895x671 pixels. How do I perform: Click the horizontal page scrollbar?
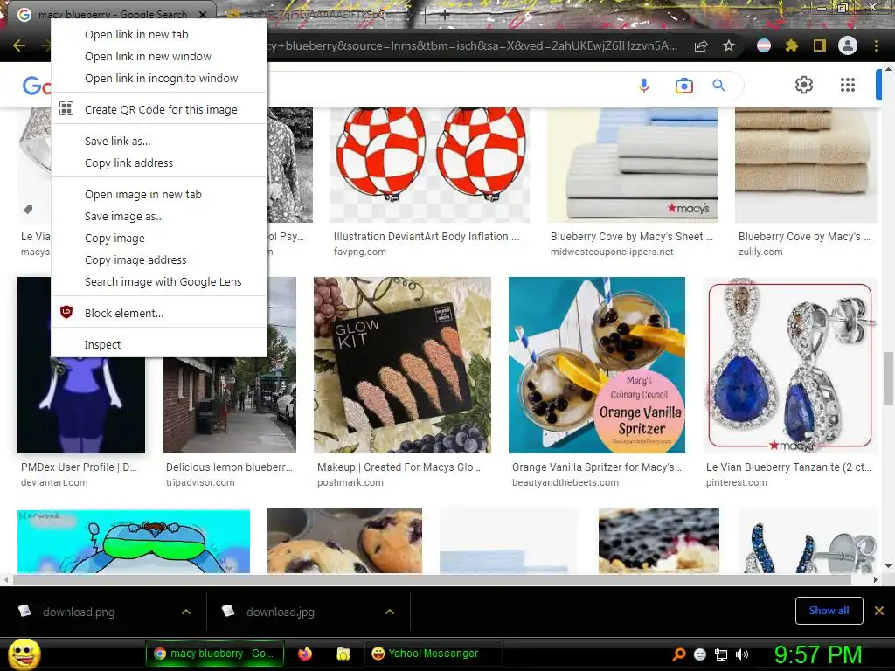coord(432,580)
